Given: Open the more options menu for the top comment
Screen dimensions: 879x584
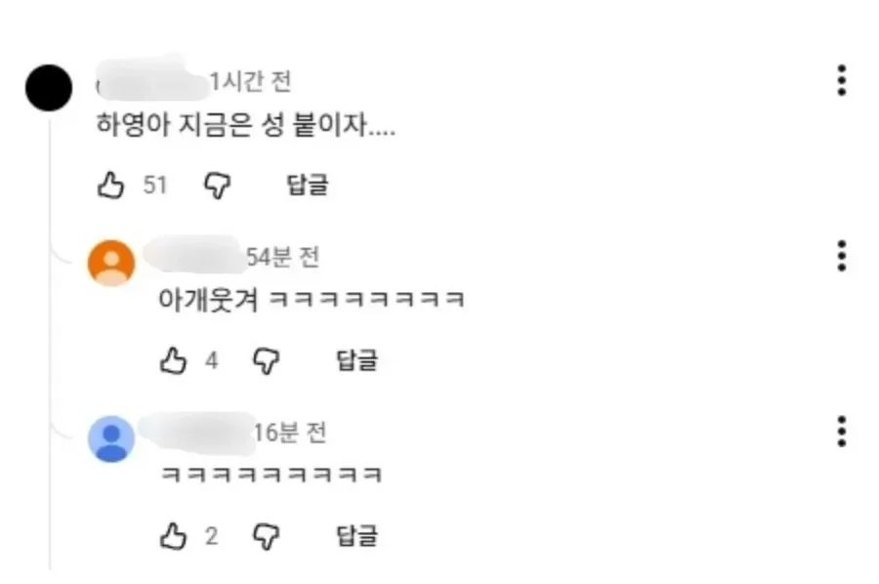Looking at the screenshot, I should coord(841,81).
